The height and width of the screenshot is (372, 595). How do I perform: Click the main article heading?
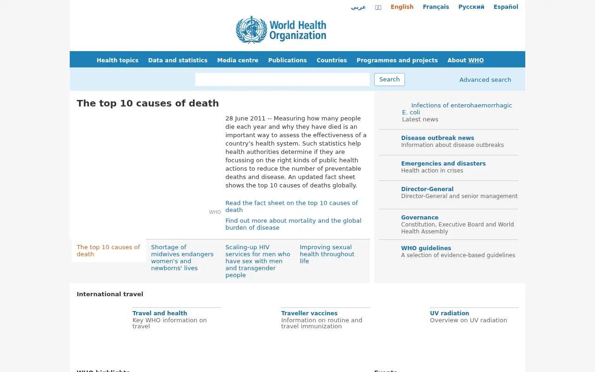148,103
